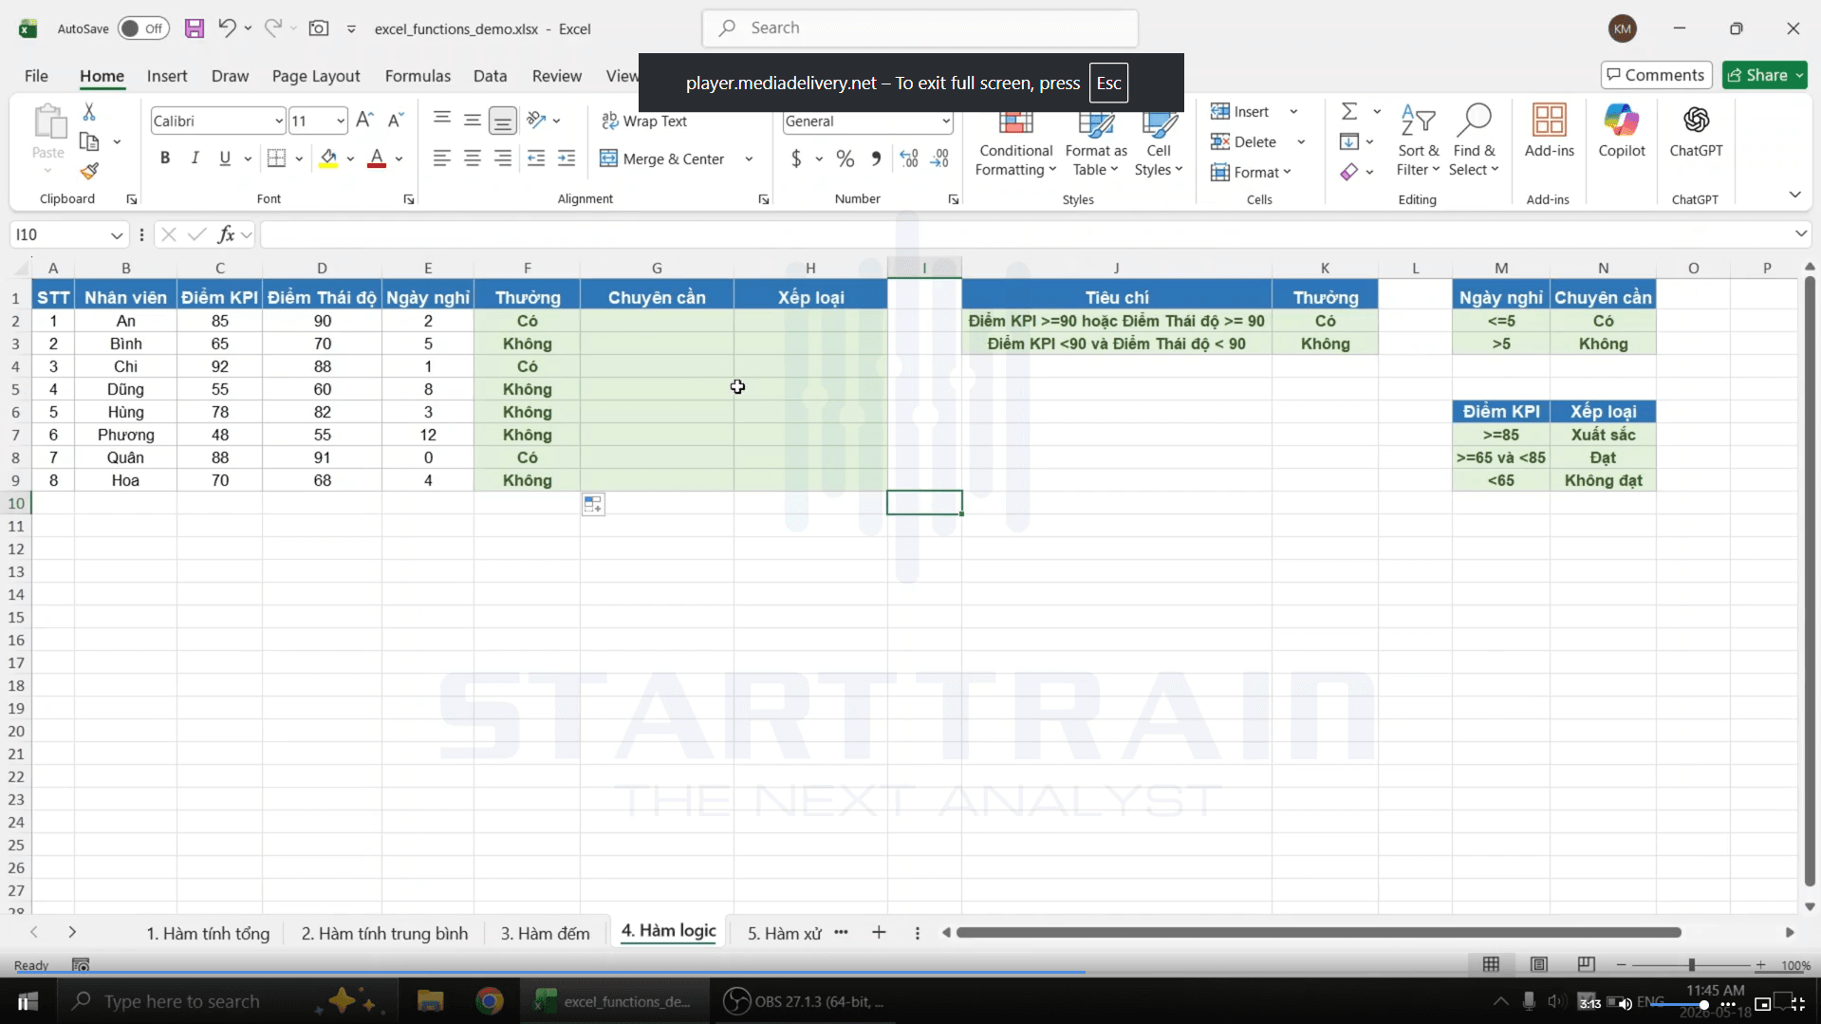The height and width of the screenshot is (1024, 1821).
Task: Expand the Merge & Center dropdown arrow
Action: (749, 159)
